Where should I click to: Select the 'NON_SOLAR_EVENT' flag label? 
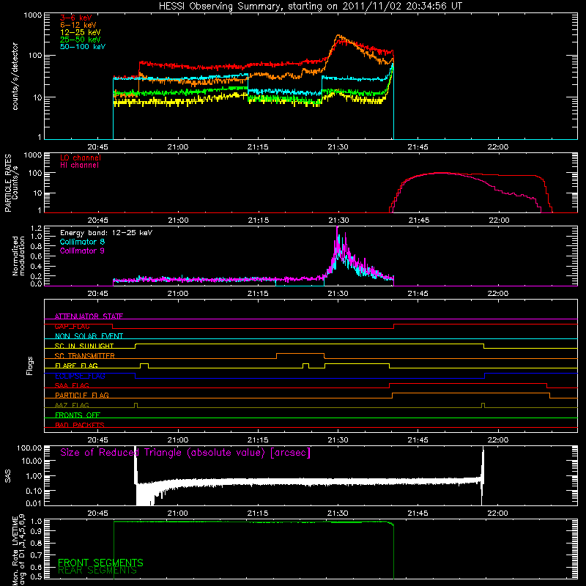[x=89, y=336]
